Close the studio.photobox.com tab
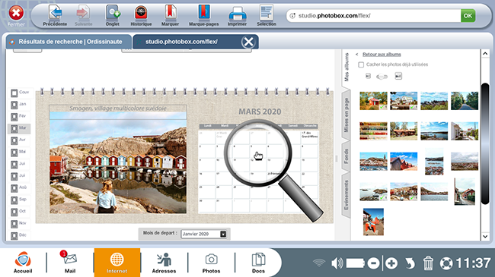495x277 pixels. [x=248, y=42]
